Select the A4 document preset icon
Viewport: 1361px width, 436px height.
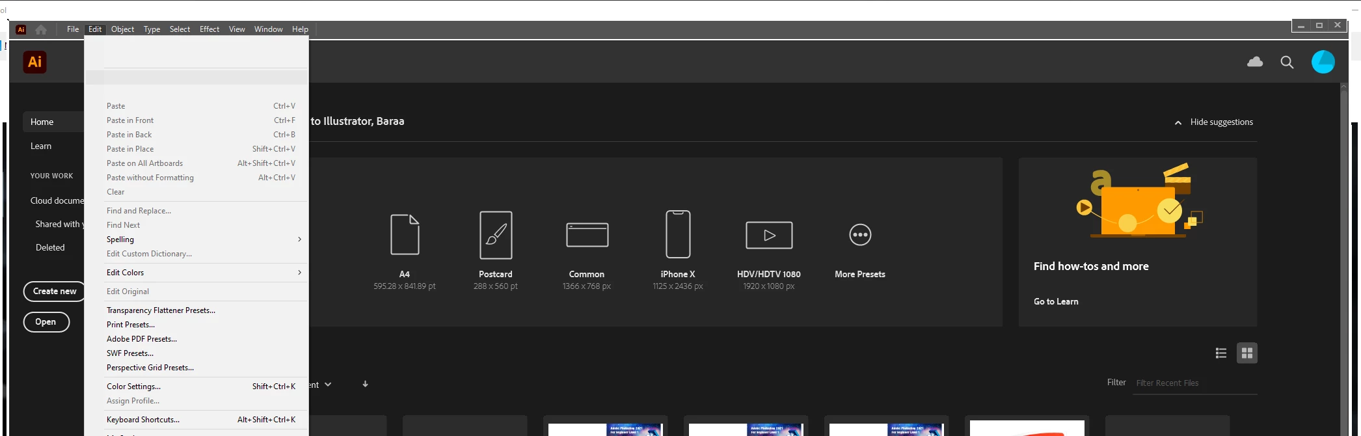[405, 234]
